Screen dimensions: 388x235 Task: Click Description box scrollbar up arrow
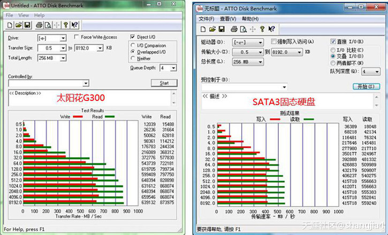[174, 93]
